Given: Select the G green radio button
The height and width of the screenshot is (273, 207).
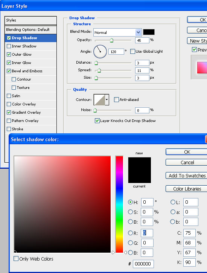Looking at the screenshot, I should point(130,243).
